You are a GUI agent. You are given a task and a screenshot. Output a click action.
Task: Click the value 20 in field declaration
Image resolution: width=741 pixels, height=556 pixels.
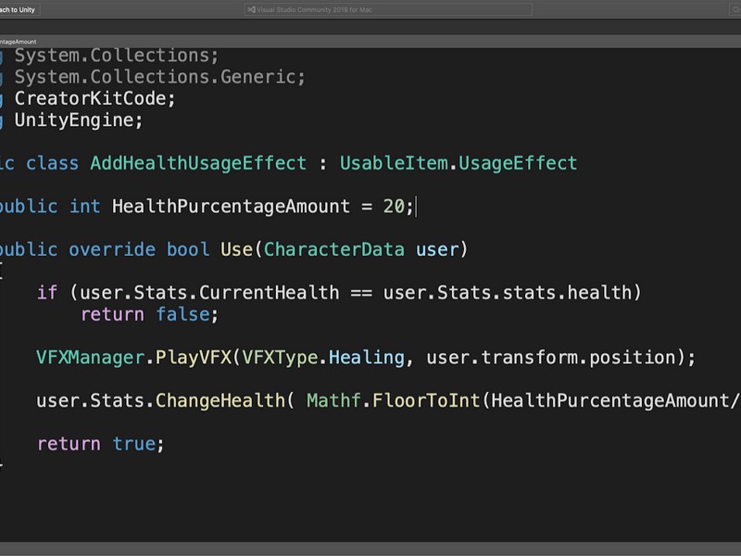click(x=394, y=207)
